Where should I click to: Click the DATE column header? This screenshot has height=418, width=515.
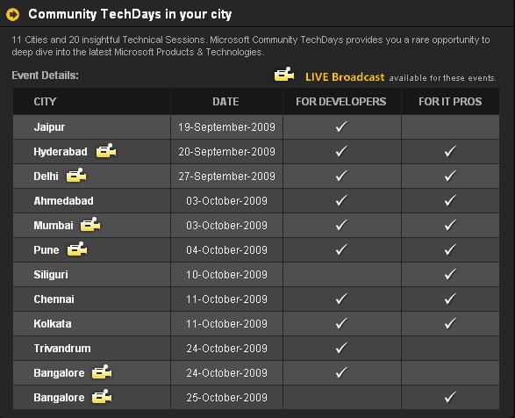coord(225,101)
